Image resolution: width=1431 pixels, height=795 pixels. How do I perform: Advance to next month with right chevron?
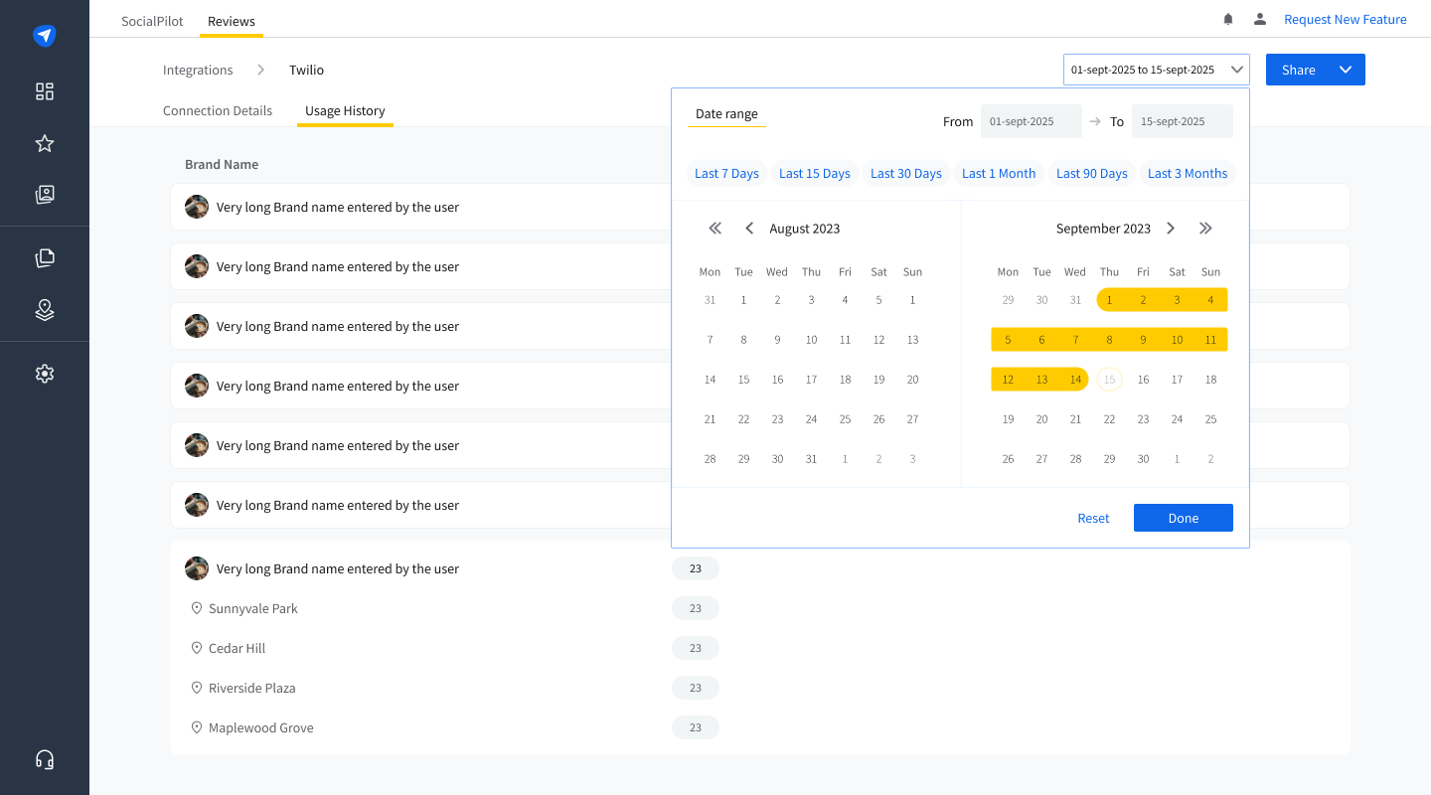tap(1171, 229)
